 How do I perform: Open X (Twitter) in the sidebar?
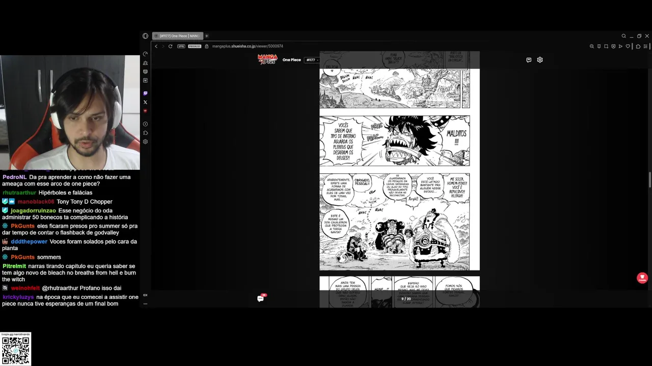click(145, 102)
